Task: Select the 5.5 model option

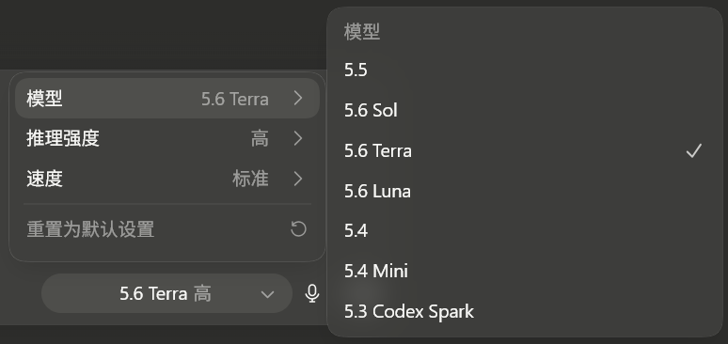Action: tap(525, 70)
